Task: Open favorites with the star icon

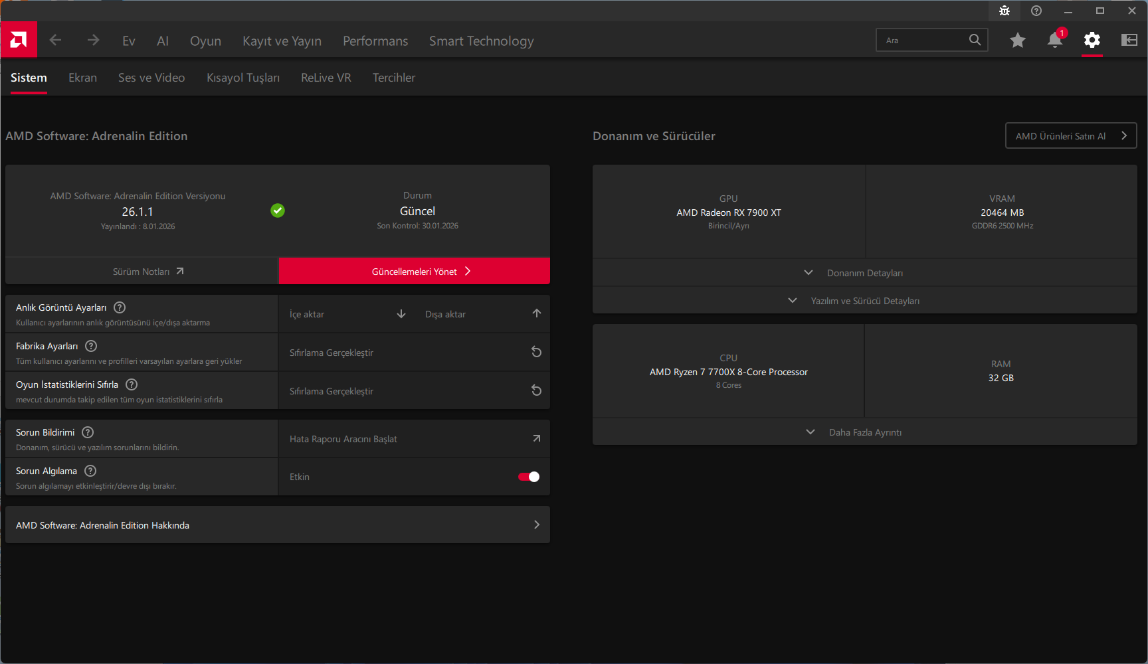Action: point(1017,41)
